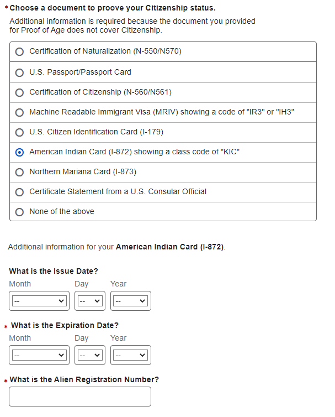Select Certification of Naturalization (N-550/N570) radio button
The image size is (335, 417).
(x=19, y=51)
